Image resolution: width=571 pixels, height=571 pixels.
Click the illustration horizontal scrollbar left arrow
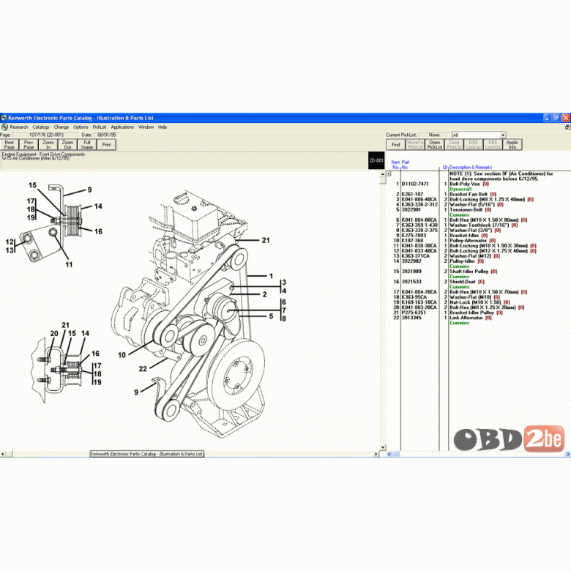pos(3,454)
